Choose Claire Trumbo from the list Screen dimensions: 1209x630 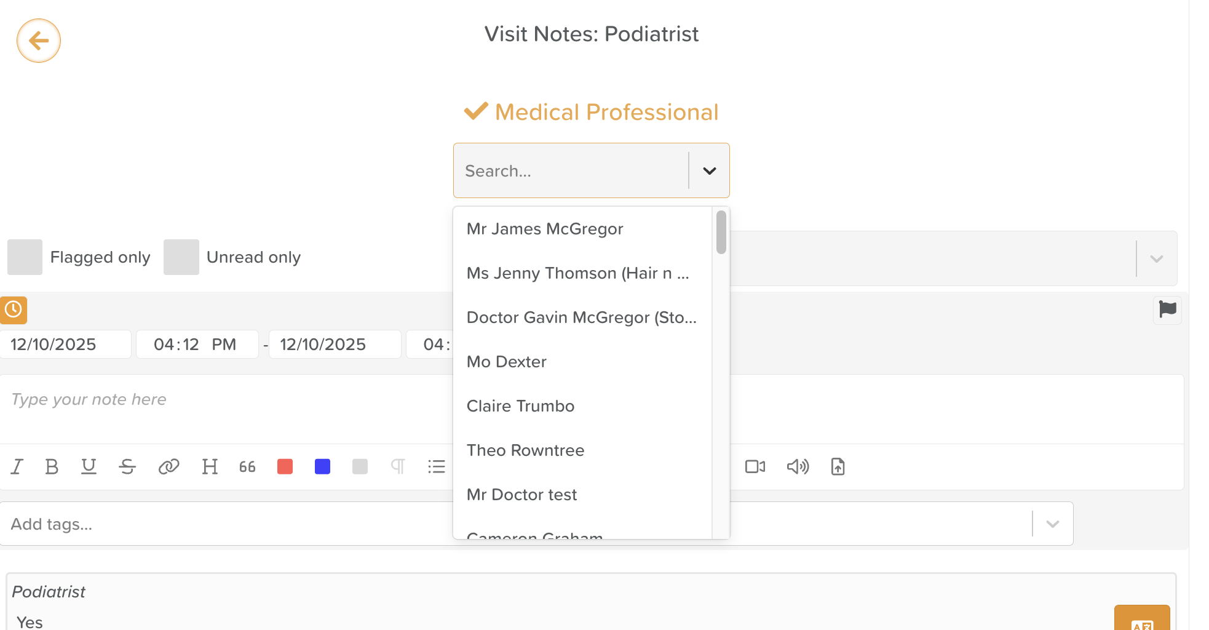click(520, 406)
